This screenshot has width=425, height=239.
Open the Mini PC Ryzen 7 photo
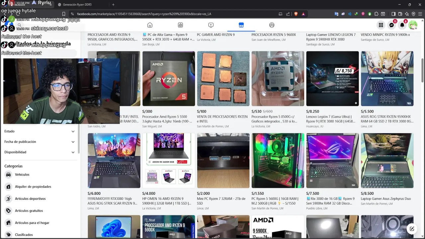(223, 161)
